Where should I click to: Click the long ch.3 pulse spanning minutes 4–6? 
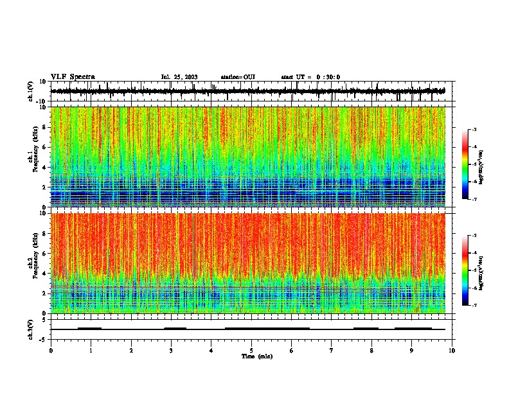[x=267, y=328]
